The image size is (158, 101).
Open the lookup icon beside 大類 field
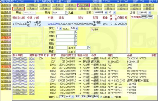(76, 32)
